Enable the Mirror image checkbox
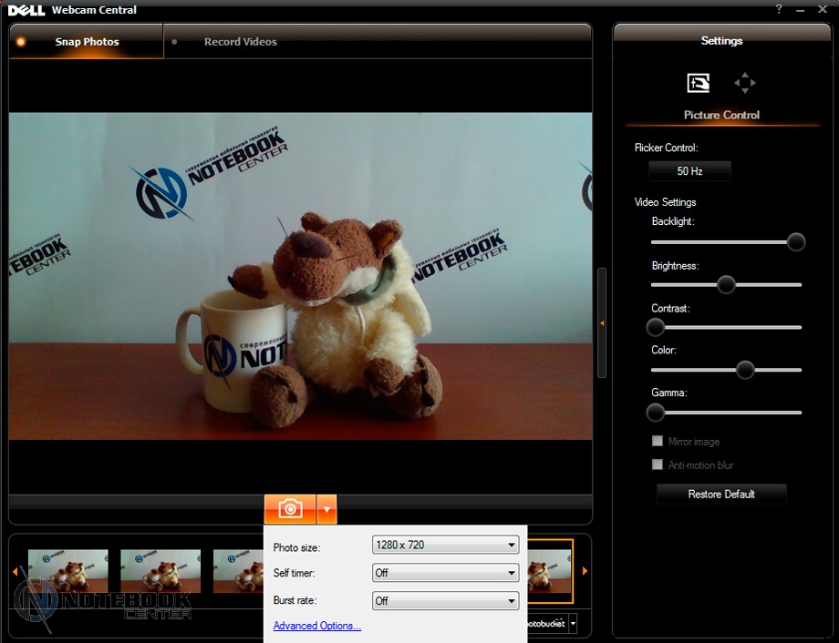 click(657, 442)
